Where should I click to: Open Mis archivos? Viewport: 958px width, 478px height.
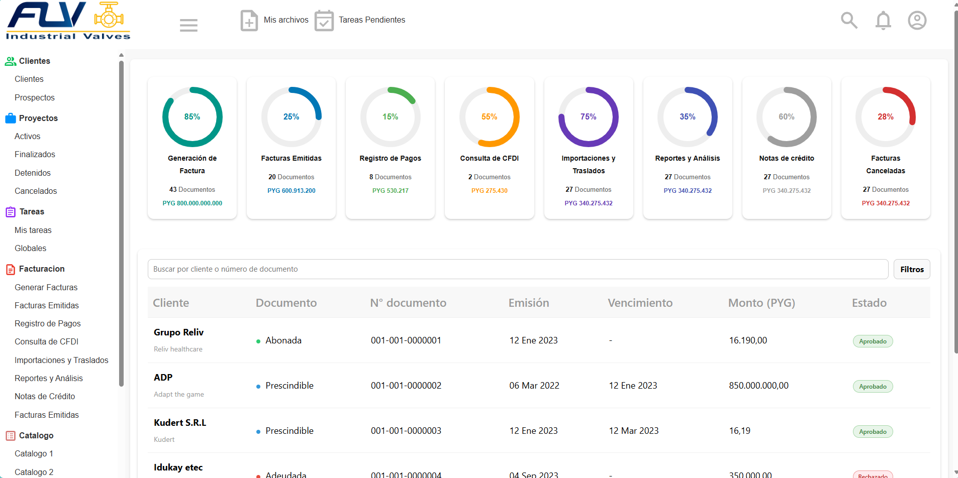coord(286,20)
